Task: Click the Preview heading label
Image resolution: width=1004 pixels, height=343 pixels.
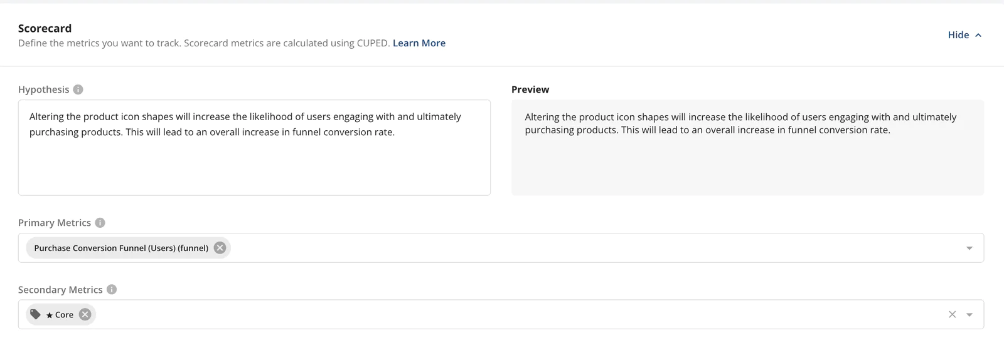Action: coord(530,90)
